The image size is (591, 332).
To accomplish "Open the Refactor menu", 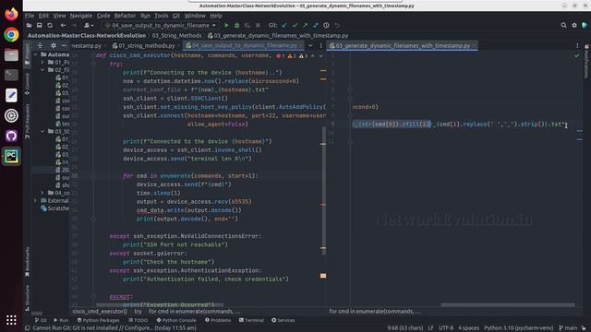I will pos(125,16).
